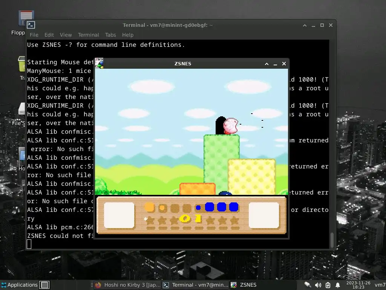This screenshot has height=290, width=386.
Task: Close the ZSNES window
Action: tap(284, 63)
